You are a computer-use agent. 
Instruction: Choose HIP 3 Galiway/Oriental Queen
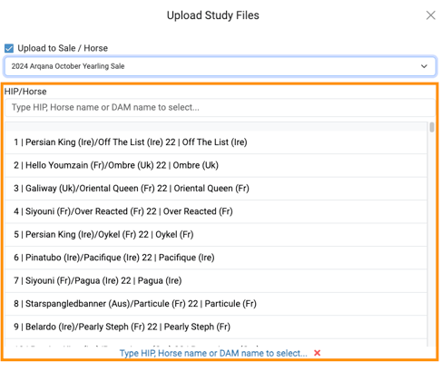(216, 189)
